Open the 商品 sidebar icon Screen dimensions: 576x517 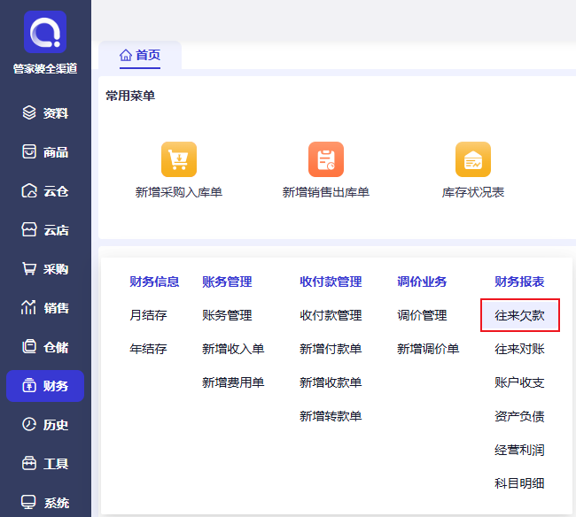coord(29,152)
